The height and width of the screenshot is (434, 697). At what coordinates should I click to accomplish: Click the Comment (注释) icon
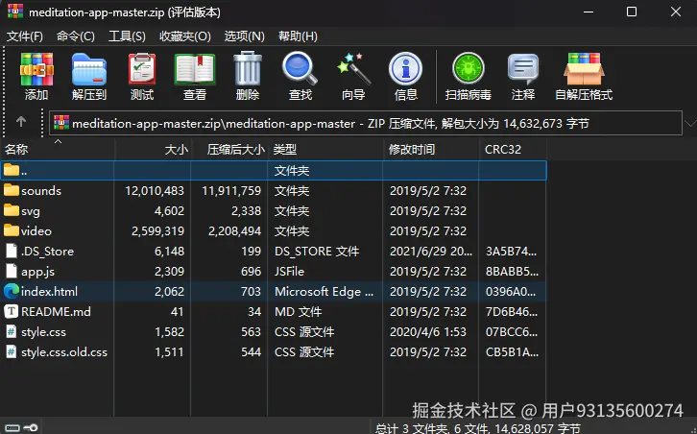522,69
